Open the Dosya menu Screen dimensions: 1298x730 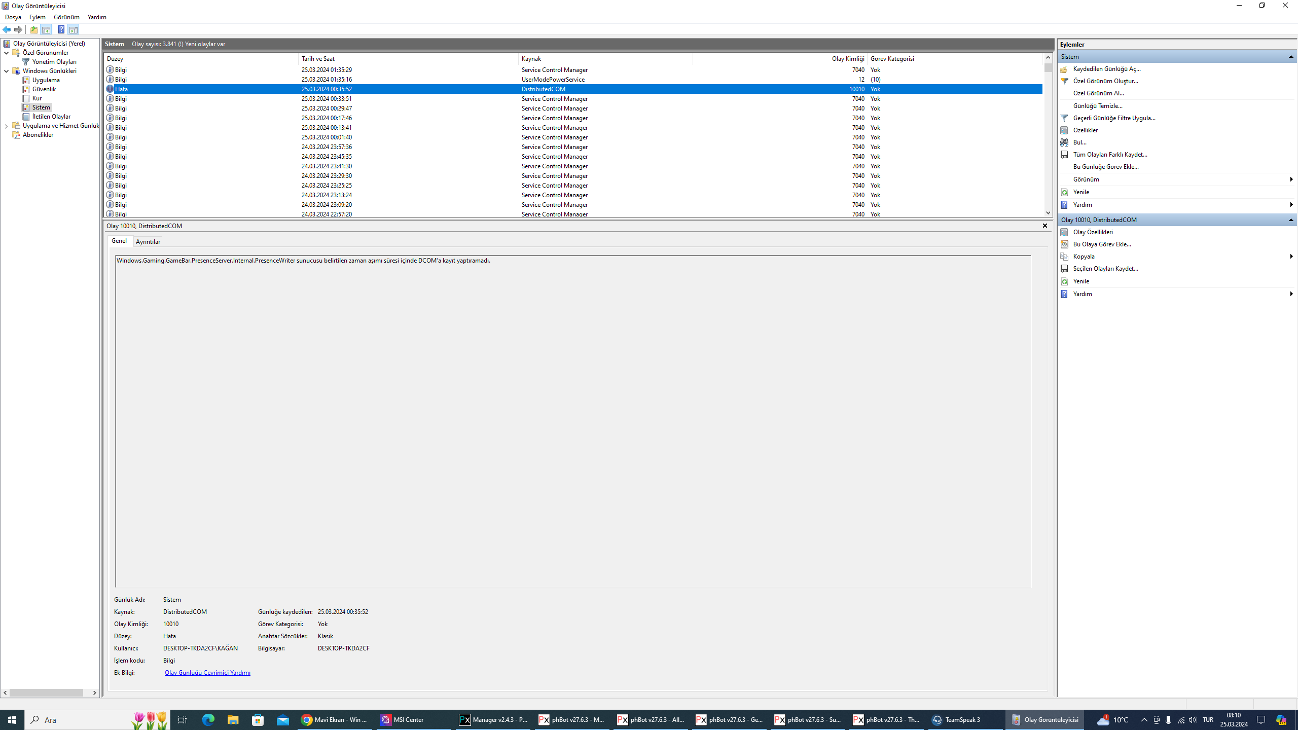tap(13, 17)
